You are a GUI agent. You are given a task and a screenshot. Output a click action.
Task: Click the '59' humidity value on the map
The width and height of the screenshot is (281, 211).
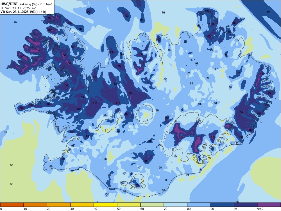(x=209, y=158)
